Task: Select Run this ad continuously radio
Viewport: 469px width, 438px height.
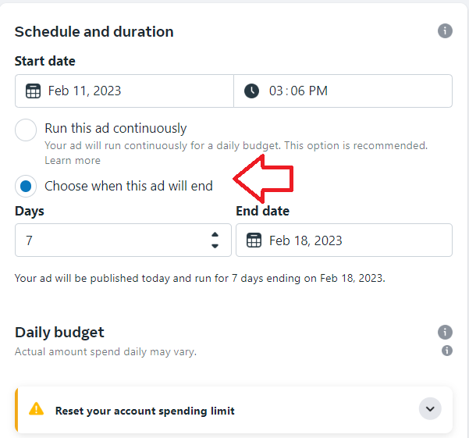Action: [x=26, y=130]
